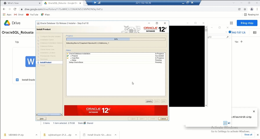Switch Drive to list layout view
The width and height of the screenshot is (260, 139).
coord(255,32)
